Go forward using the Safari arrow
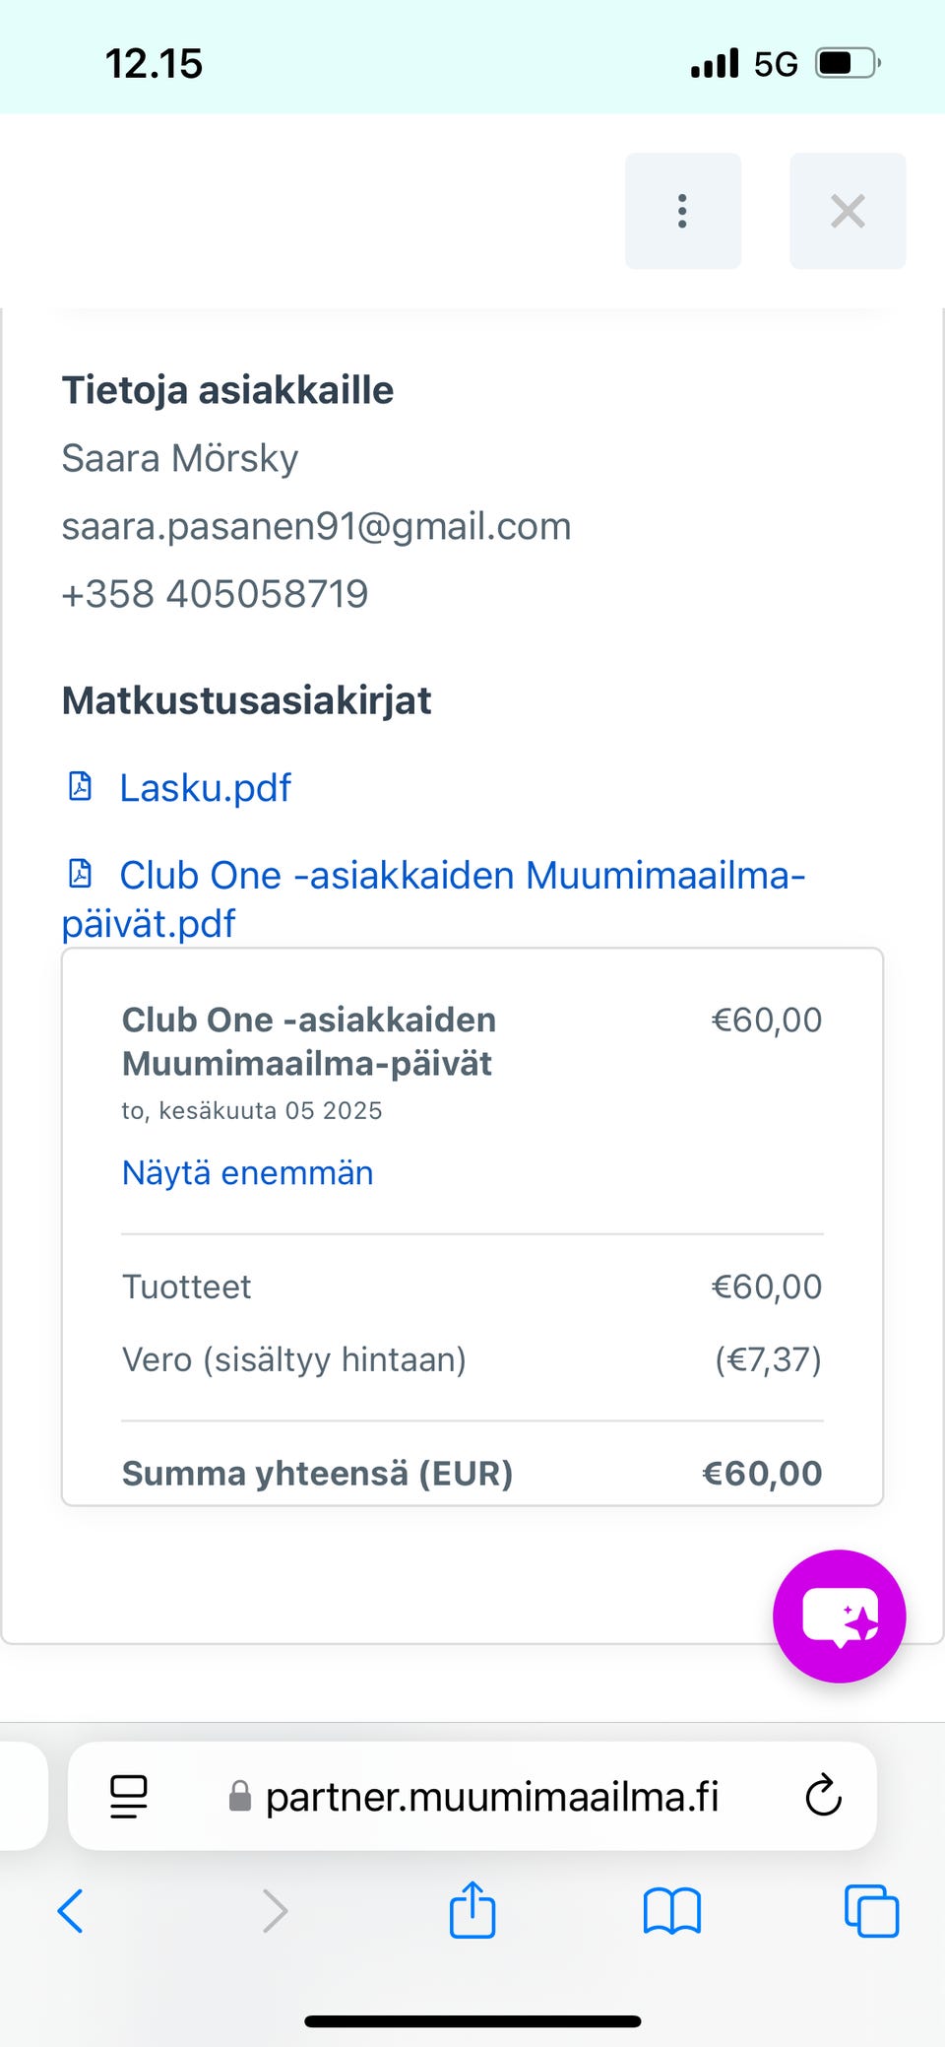 275,1911
